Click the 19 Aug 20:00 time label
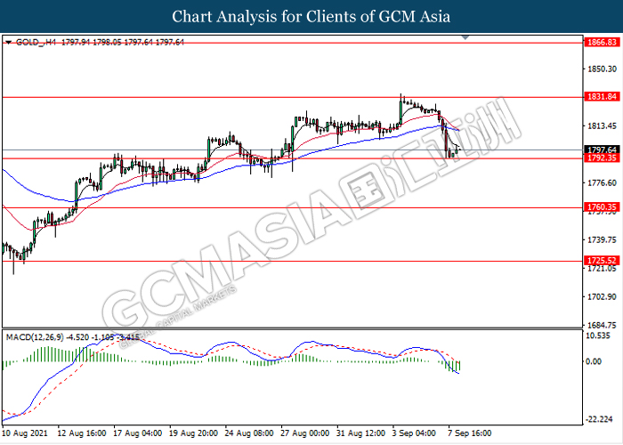Image resolution: width=623 pixels, height=445 pixels. pyautogui.click(x=193, y=433)
